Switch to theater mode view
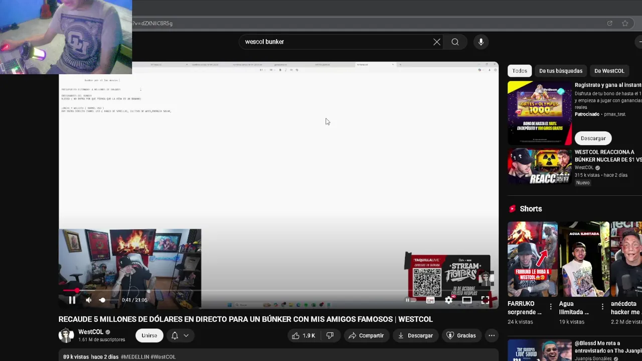Screen dimensions: 642x361 (x=467, y=300)
